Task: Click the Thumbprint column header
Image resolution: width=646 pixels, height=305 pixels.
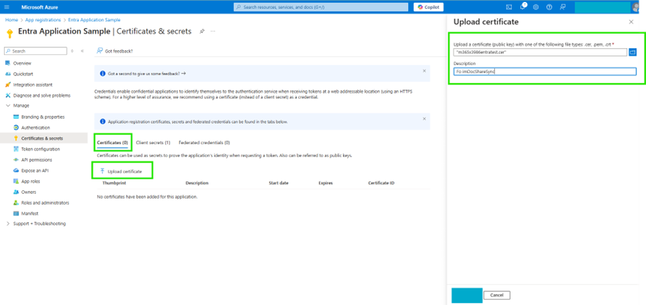Action: [x=114, y=183]
